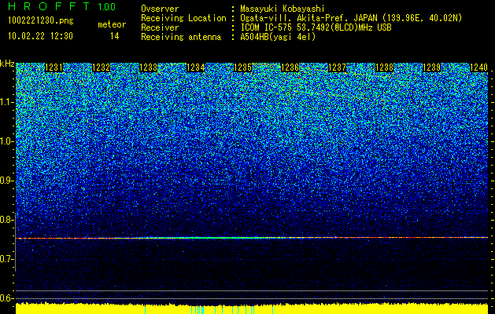Viewport: 495px width, 314px height.
Task: Select the filename 1002221230.png
Action: point(41,21)
